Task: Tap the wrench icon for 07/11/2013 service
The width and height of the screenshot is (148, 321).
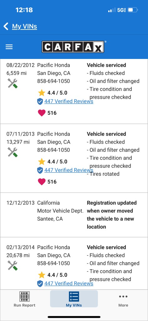Action: click(13, 152)
